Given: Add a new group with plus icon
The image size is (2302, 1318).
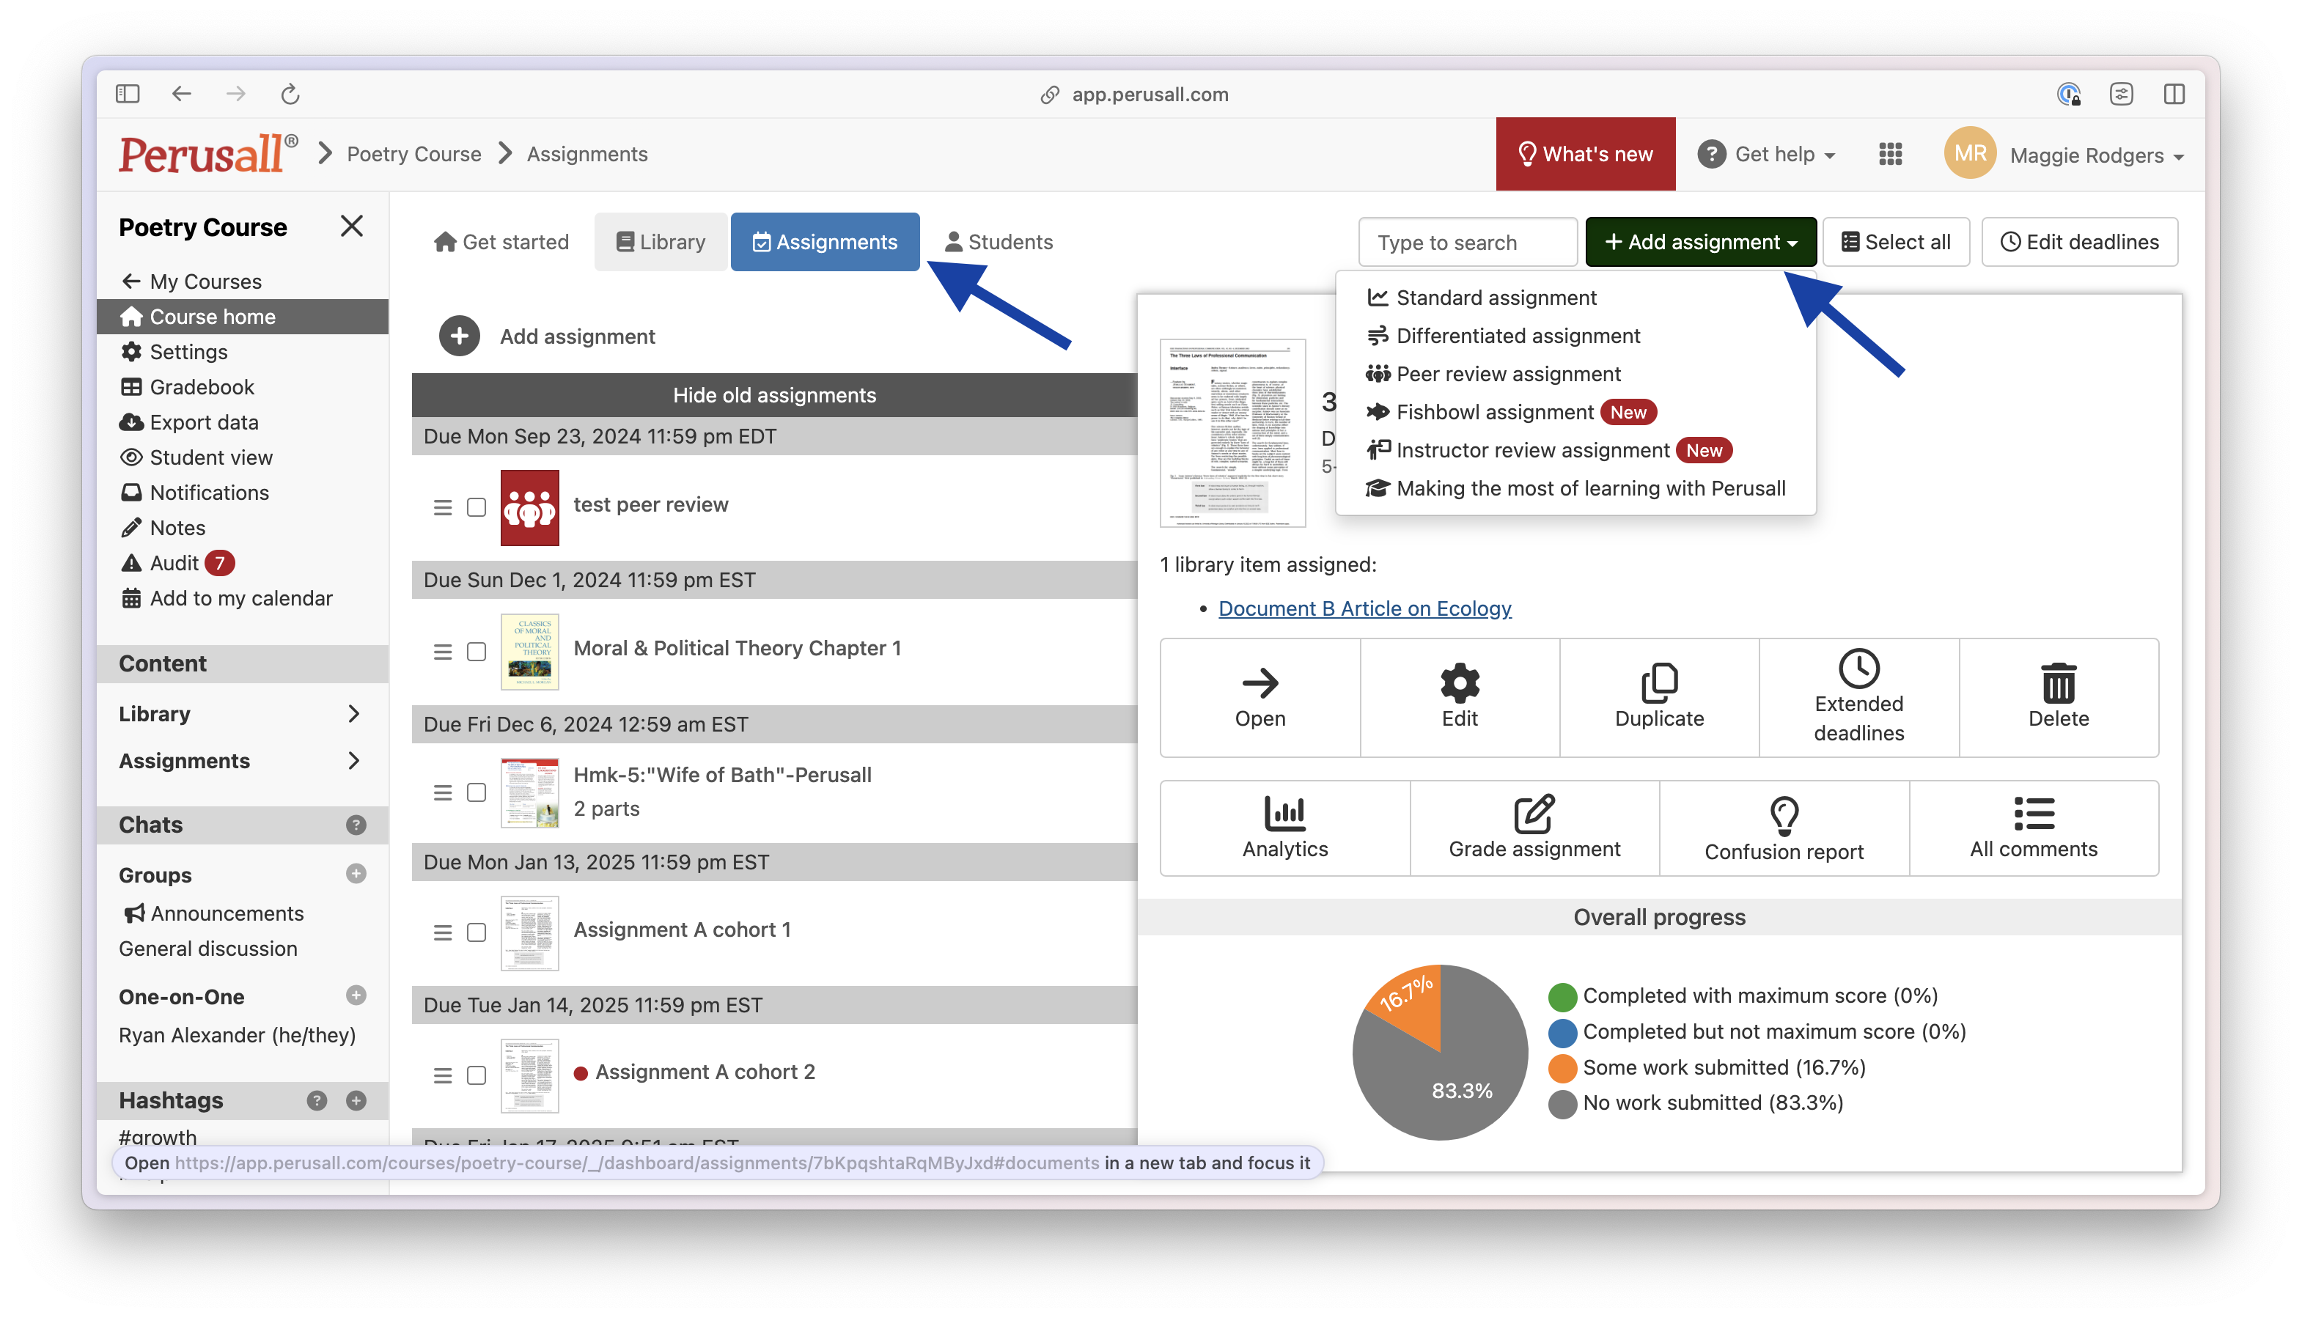Looking at the screenshot, I should (356, 874).
